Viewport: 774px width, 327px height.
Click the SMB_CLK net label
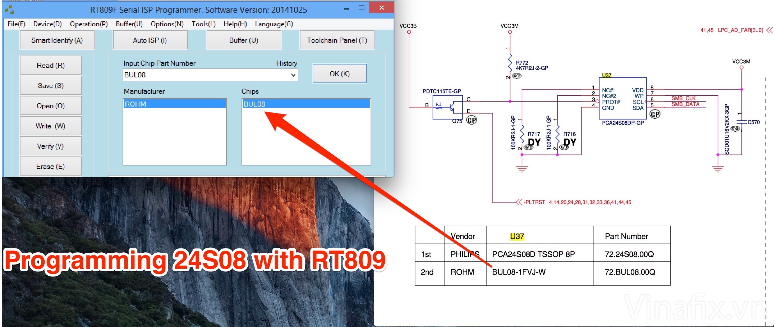click(x=684, y=98)
